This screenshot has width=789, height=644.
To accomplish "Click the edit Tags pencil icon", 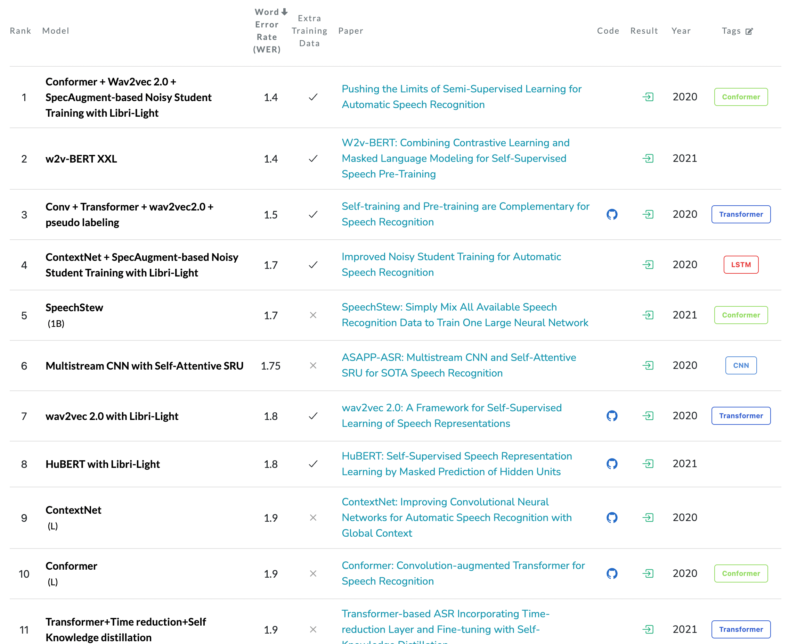I will 749,31.
